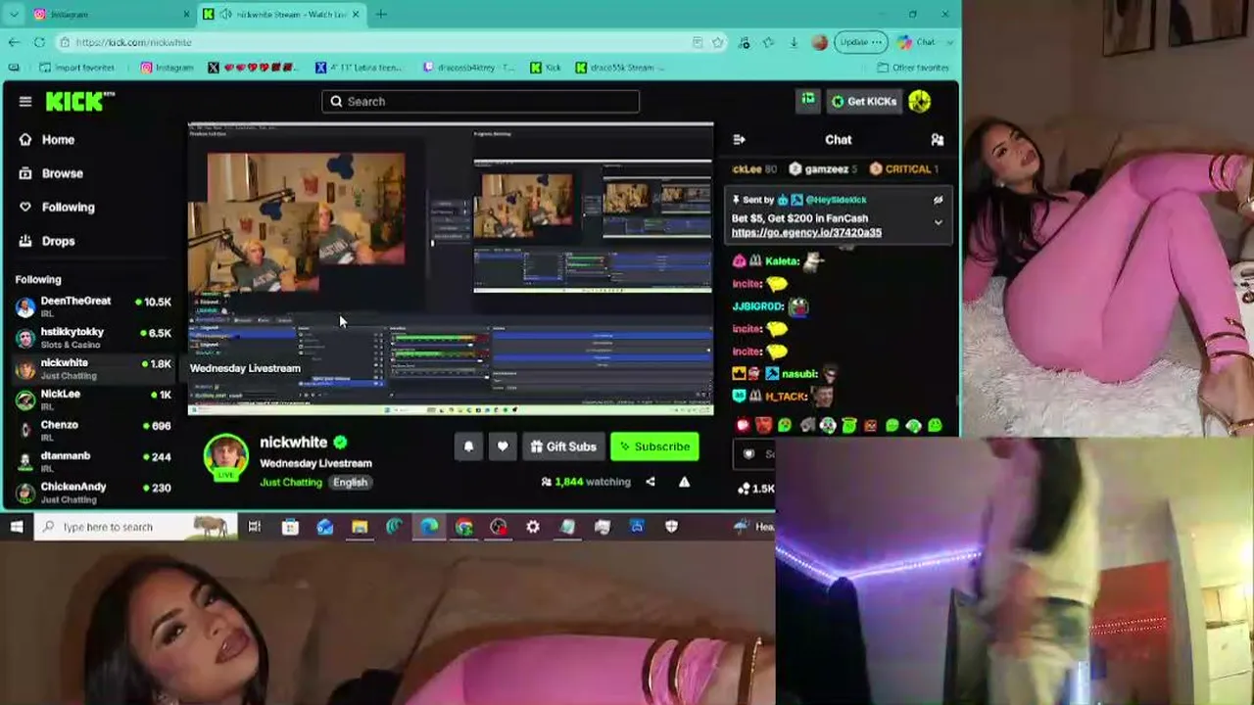Open browser downloads icon
The height and width of the screenshot is (705, 1254).
coord(794,42)
